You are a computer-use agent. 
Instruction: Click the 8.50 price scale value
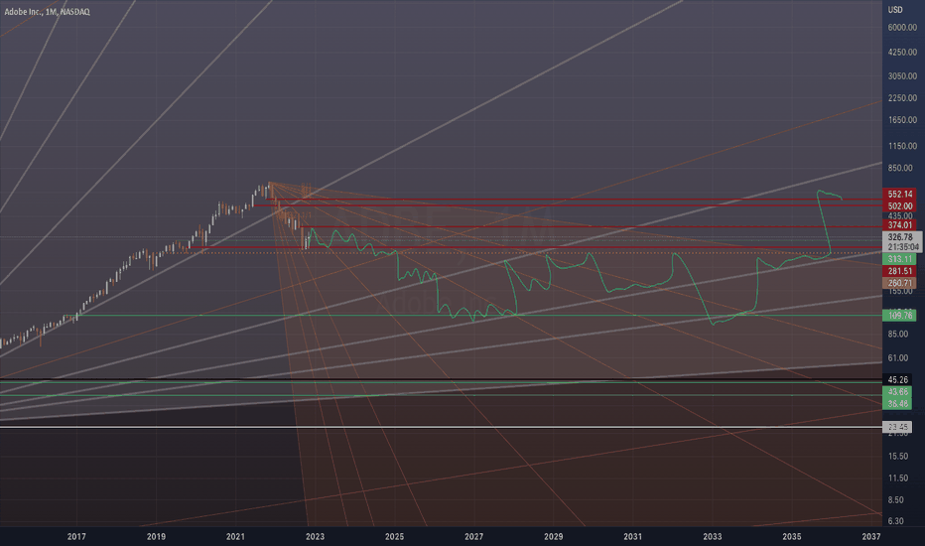pos(895,500)
